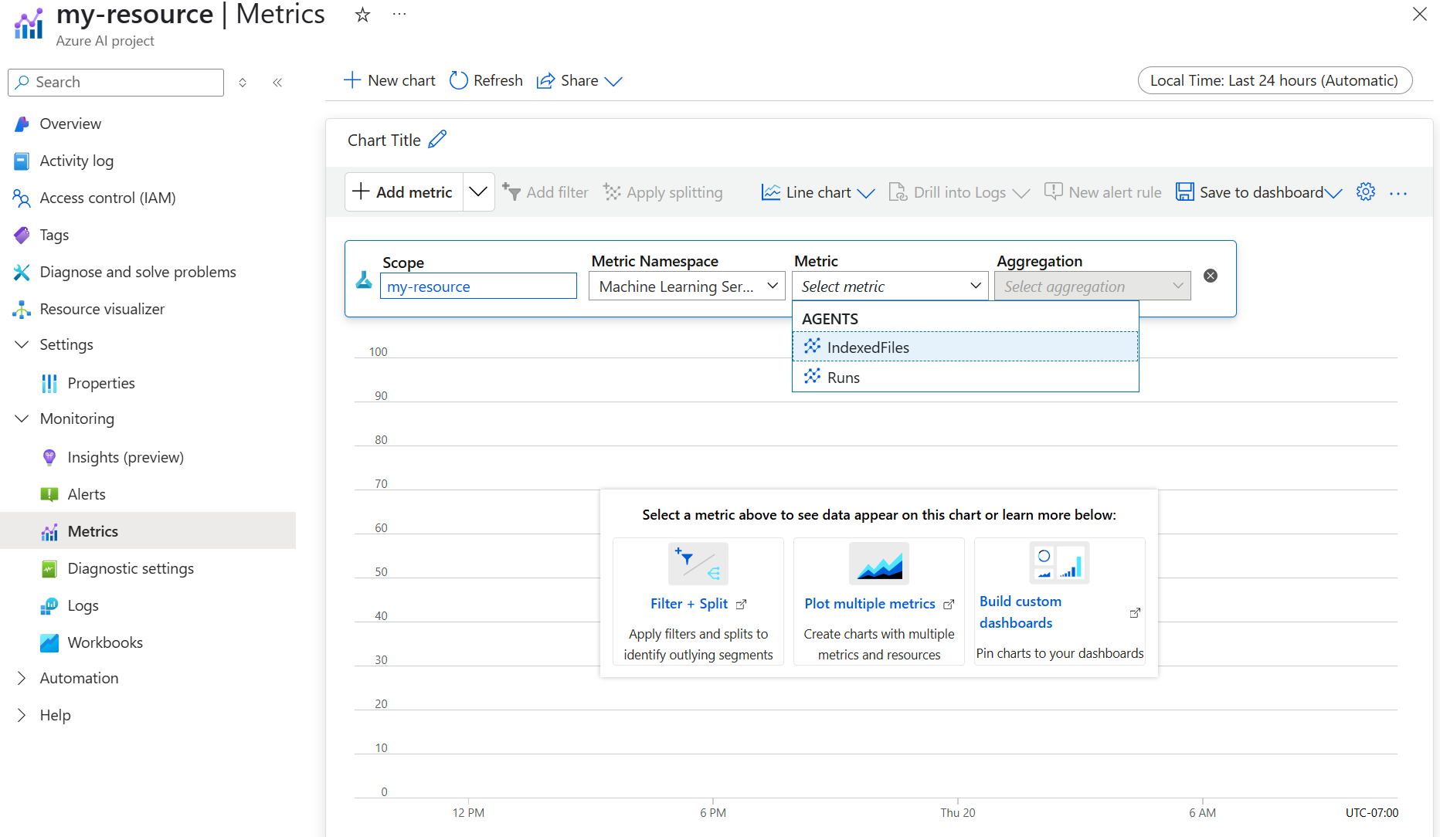
Task: Open the Save to dashboard icon
Action: pyautogui.click(x=1185, y=191)
